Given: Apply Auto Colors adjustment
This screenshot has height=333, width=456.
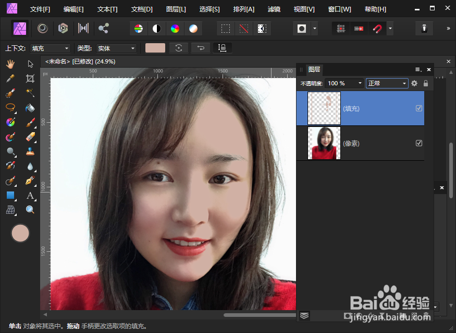Looking at the screenshot, I should pos(175,29).
